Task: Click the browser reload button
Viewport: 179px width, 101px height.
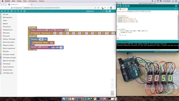Action: 8,8
